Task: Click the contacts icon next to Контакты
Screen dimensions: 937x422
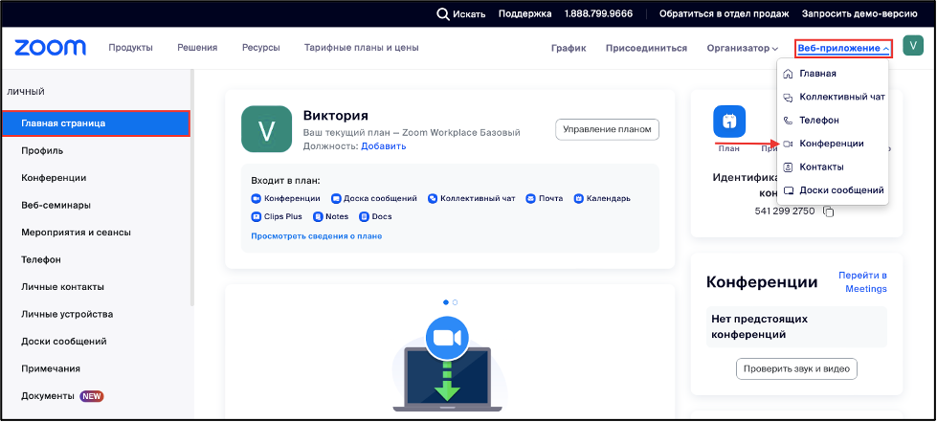Action: tap(788, 167)
